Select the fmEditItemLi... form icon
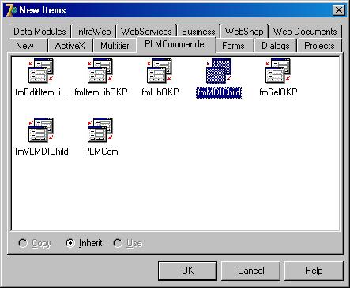This screenshot has height=288, width=350. coord(41,70)
